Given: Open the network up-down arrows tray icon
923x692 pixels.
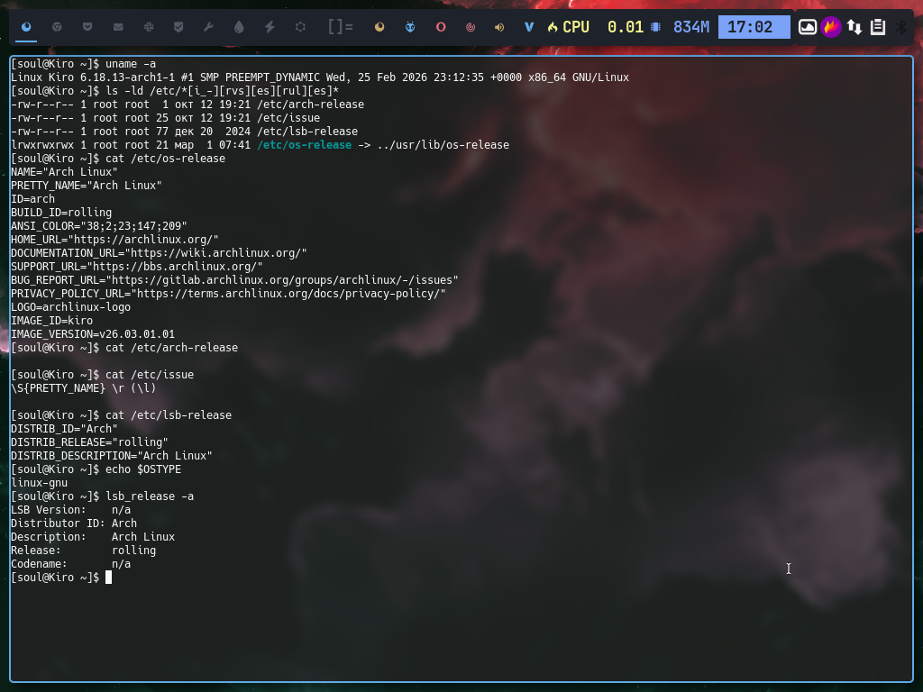Looking at the screenshot, I should [854, 27].
